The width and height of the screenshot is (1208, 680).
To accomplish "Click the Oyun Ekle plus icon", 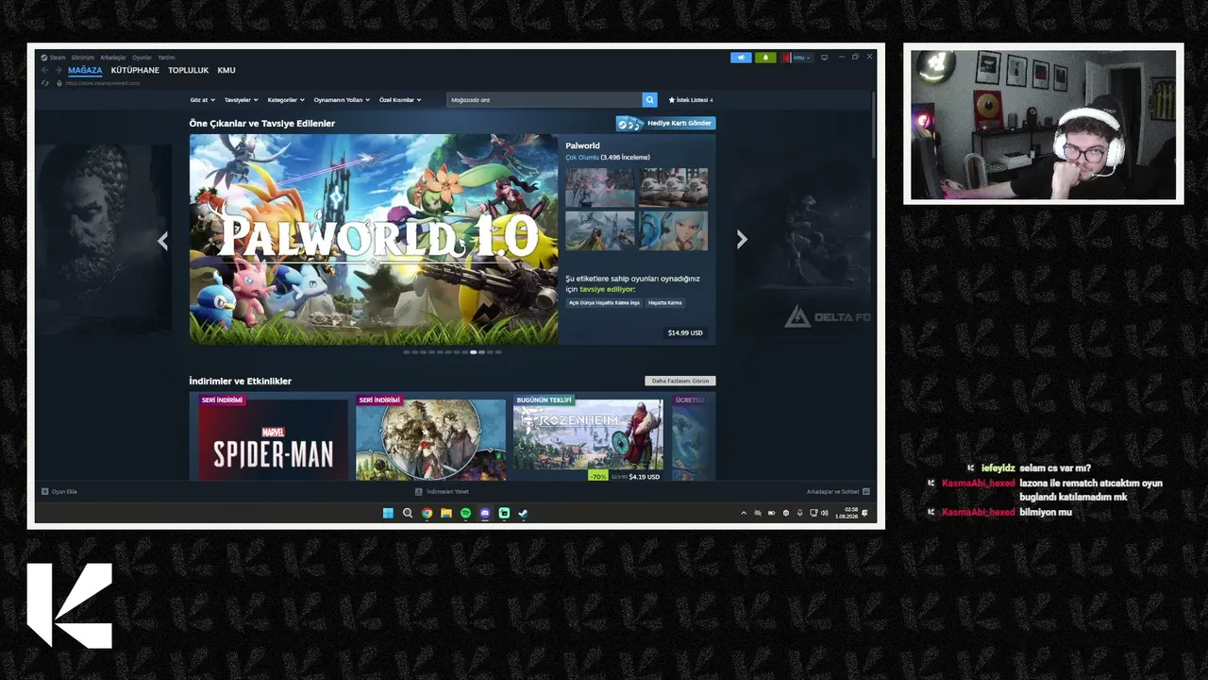I will pyautogui.click(x=44, y=491).
